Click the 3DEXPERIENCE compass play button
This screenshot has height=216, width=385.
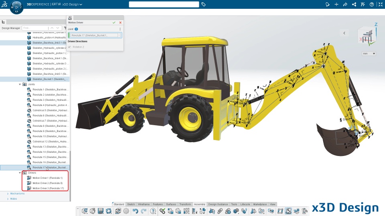pos(17,7)
